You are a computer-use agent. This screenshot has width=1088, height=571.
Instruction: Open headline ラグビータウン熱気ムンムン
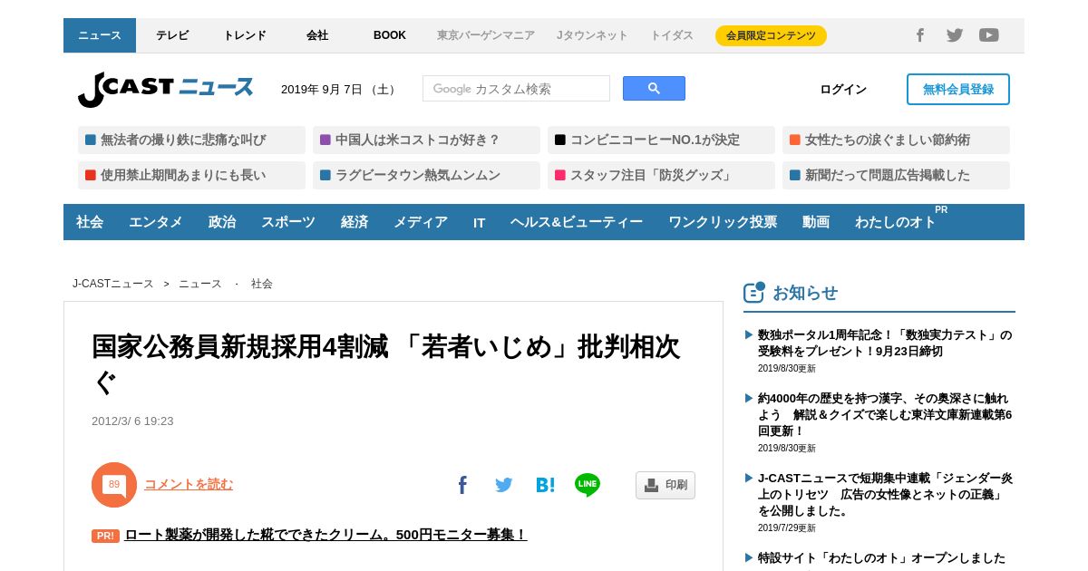tap(426, 175)
